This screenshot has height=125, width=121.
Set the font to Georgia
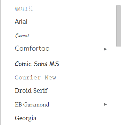[26, 118]
